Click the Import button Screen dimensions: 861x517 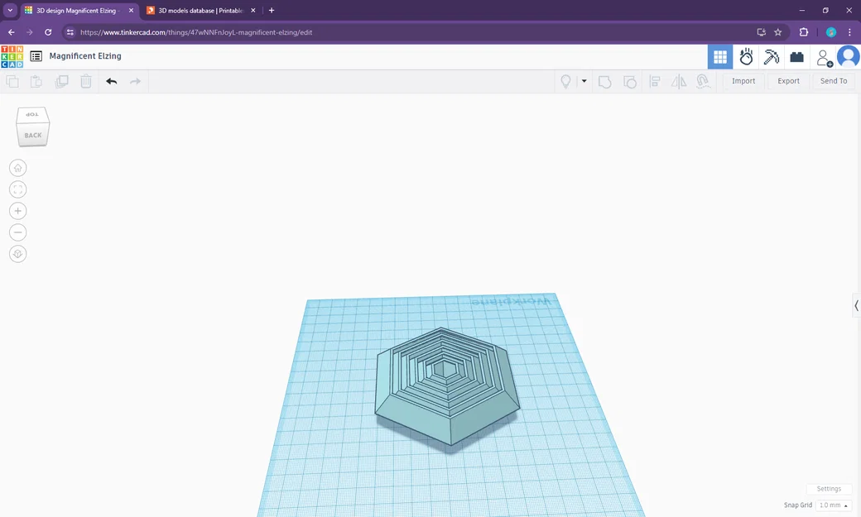(743, 81)
